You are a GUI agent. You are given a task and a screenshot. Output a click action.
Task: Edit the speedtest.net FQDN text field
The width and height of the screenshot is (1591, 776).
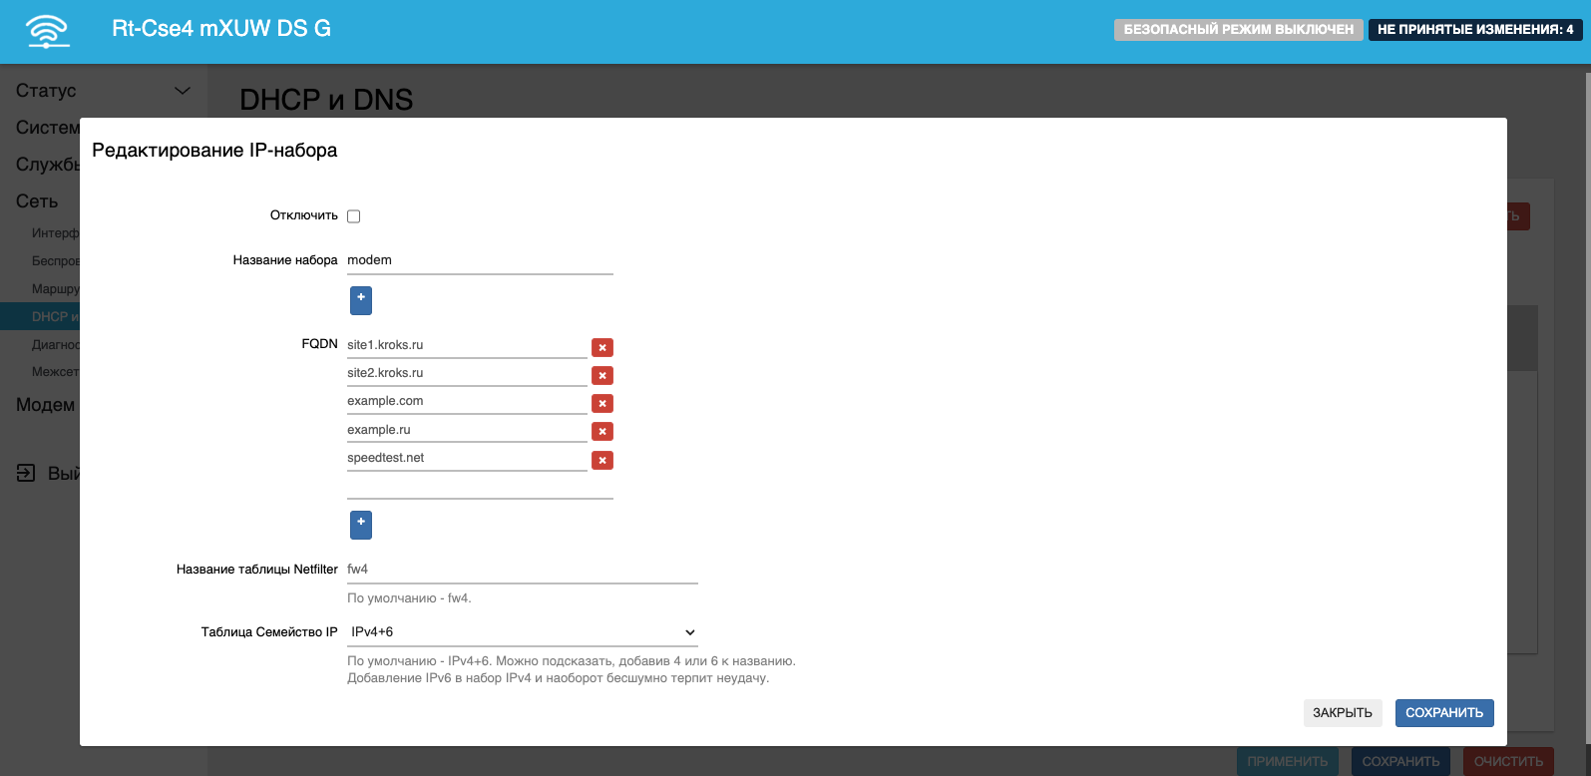point(466,458)
